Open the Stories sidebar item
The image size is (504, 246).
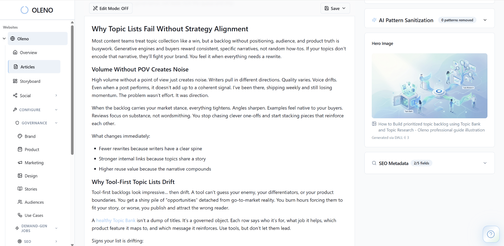click(x=31, y=189)
